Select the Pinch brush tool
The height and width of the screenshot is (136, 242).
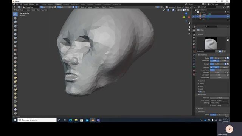(15, 70)
